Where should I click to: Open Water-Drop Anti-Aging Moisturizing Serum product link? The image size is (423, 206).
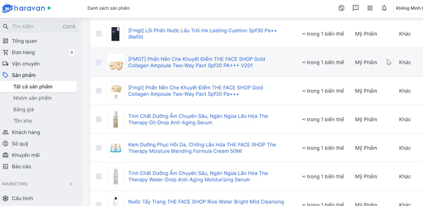click(198, 176)
